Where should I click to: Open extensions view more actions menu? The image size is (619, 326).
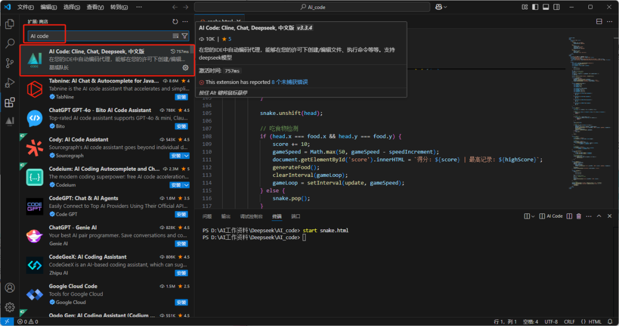[x=185, y=22]
